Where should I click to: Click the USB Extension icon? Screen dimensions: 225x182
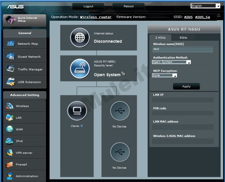(x=10, y=82)
